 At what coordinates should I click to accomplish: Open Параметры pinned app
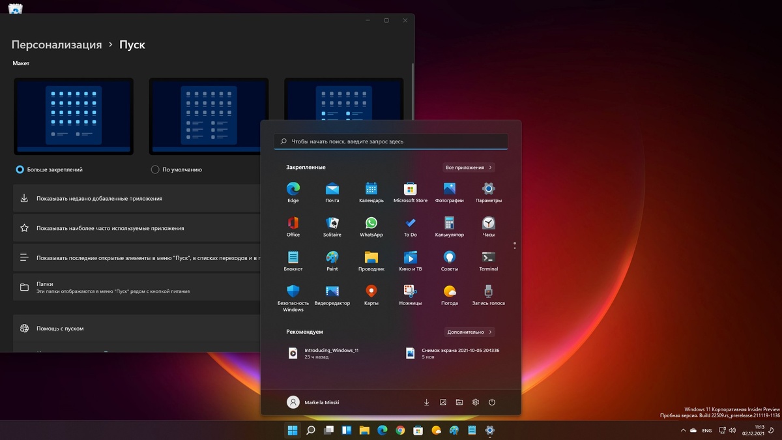coord(489,192)
